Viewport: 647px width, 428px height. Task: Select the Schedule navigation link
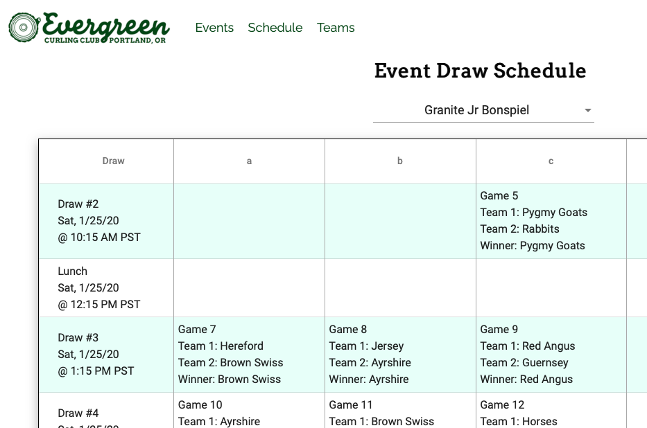click(x=275, y=28)
